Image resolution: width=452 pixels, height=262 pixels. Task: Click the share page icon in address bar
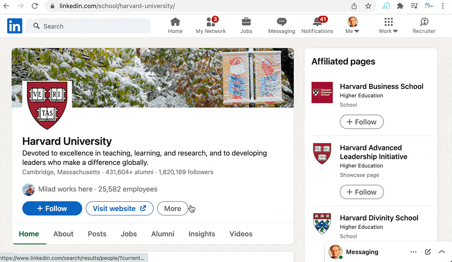pyautogui.click(x=354, y=6)
